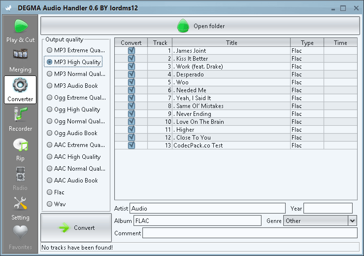Viewport: 364px width, 256px height.
Task: Click the 'No tracks have been found!' status
Action: (77, 248)
